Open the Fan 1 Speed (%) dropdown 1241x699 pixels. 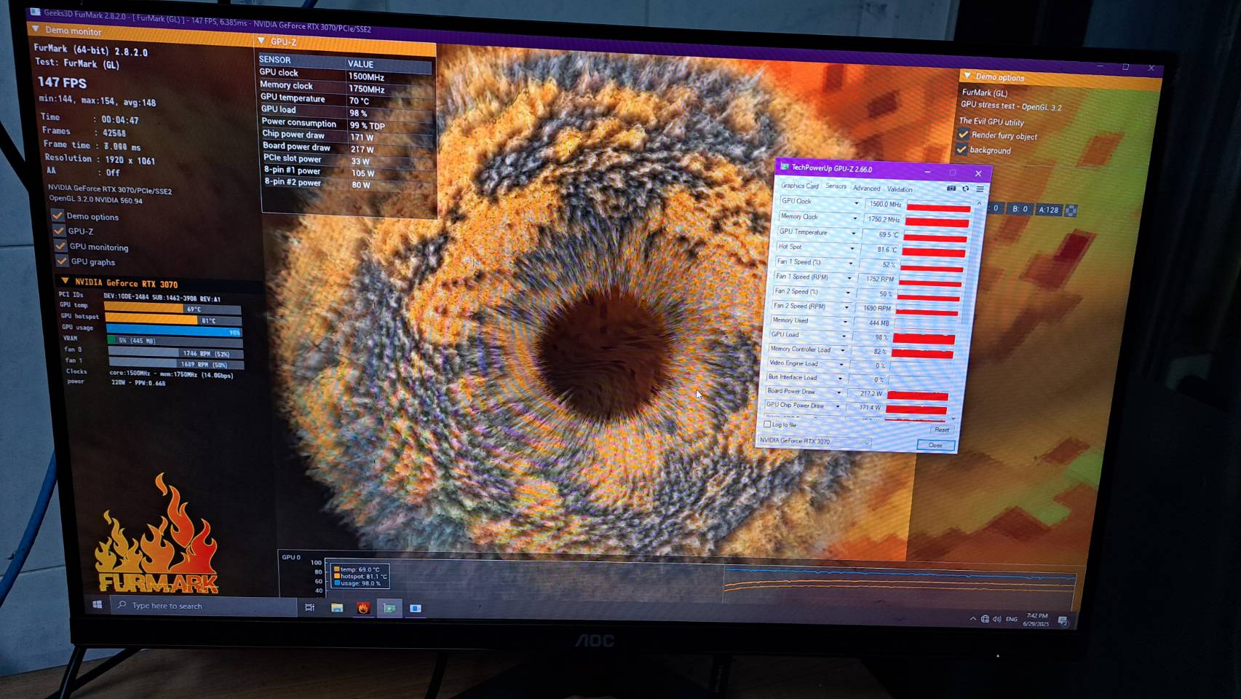click(x=850, y=264)
